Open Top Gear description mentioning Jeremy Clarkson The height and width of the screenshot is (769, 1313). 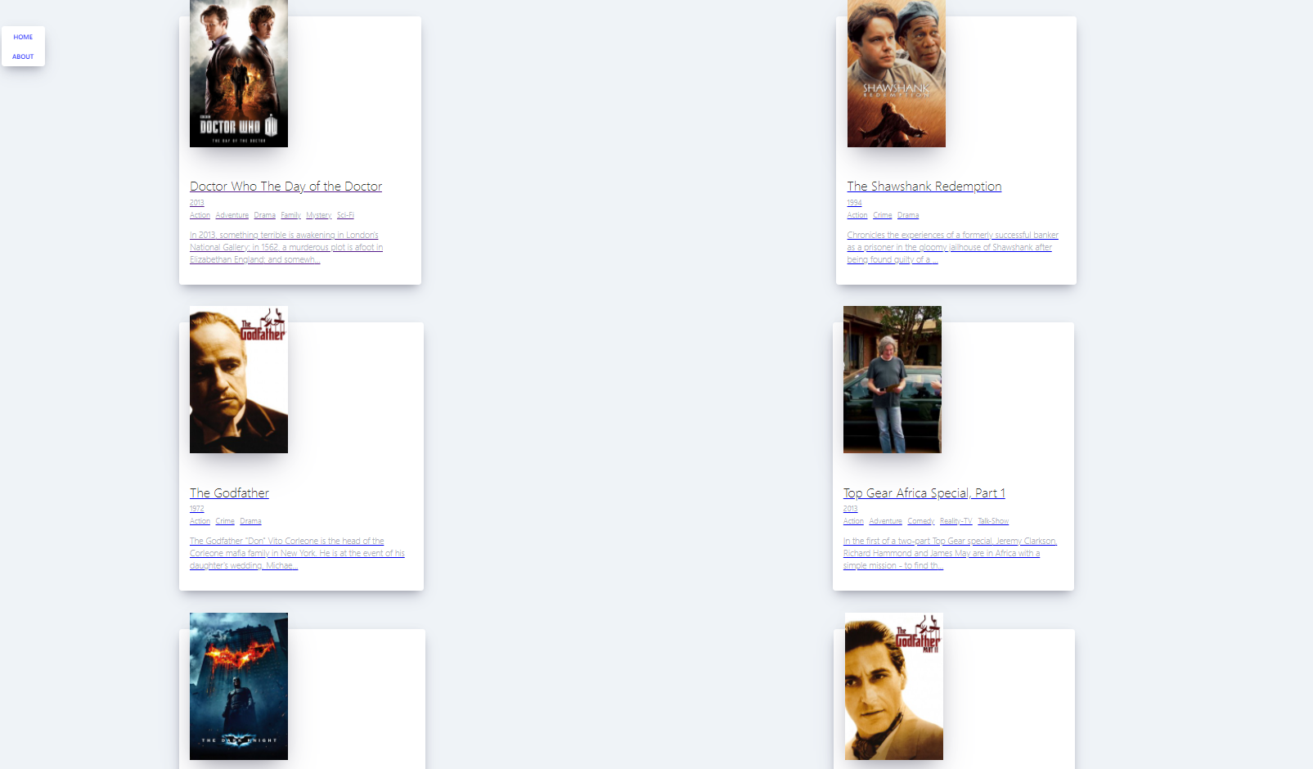pyautogui.click(x=950, y=553)
